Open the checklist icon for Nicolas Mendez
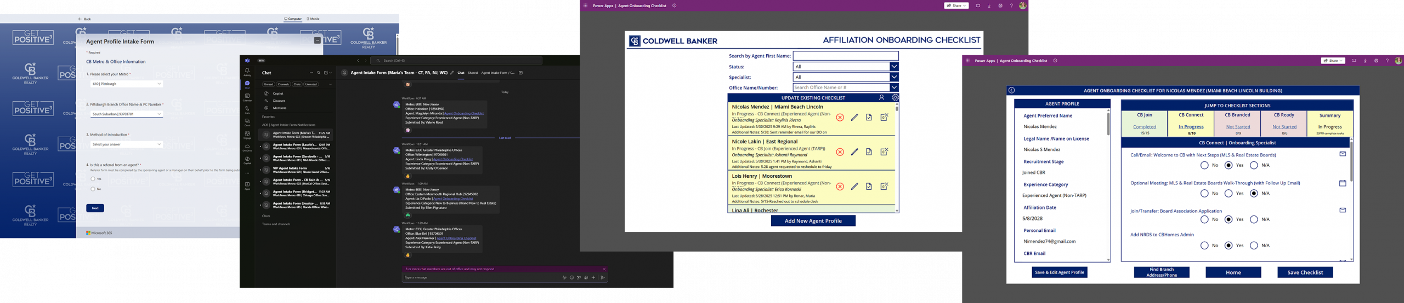The image size is (1404, 303). (x=869, y=118)
